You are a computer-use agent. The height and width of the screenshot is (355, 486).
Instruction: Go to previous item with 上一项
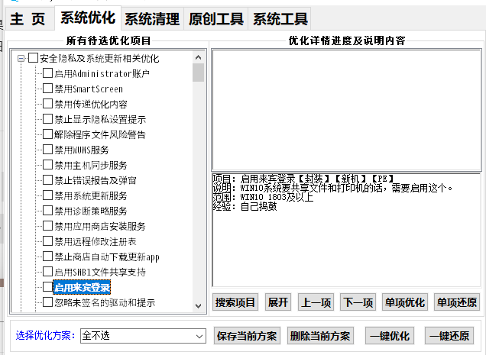316,302
